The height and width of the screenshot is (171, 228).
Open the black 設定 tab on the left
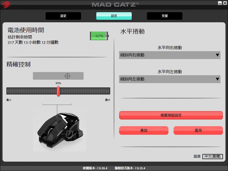[63, 16]
